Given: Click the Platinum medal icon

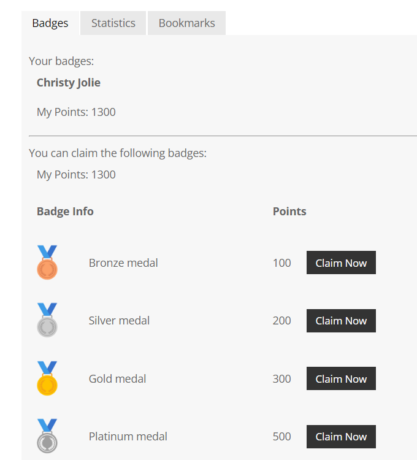Looking at the screenshot, I should (x=47, y=436).
